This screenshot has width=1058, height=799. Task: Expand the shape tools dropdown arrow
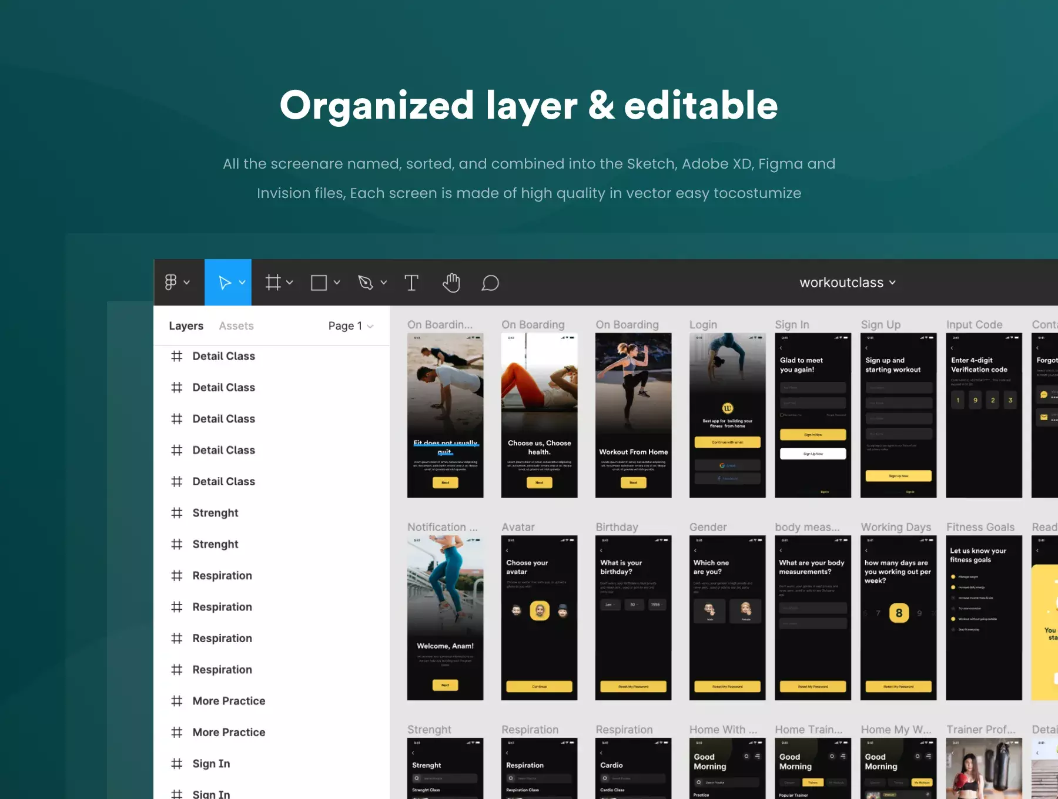tap(337, 283)
